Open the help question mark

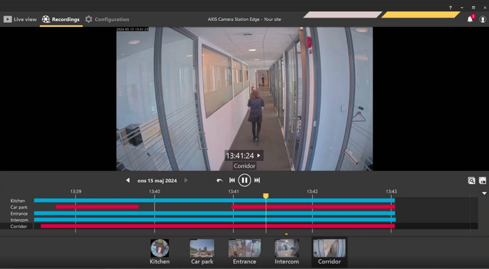click(450, 8)
